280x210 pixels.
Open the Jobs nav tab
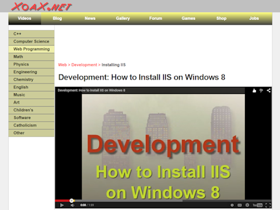(x=254, y=18)
